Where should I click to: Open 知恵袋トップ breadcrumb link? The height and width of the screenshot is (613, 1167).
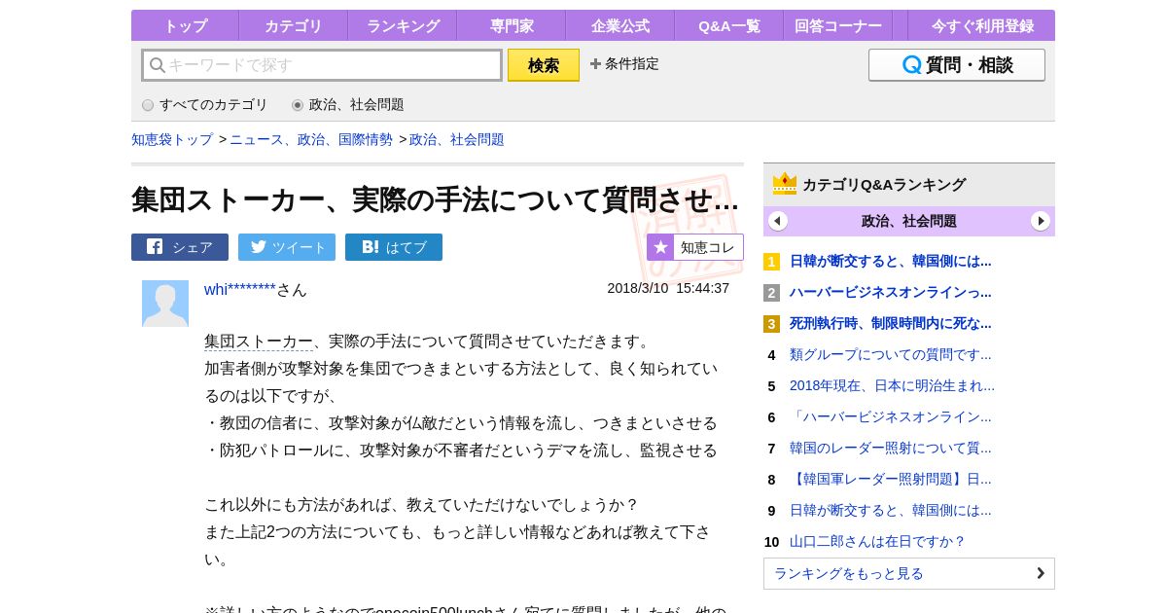click(x=172, y=139)
